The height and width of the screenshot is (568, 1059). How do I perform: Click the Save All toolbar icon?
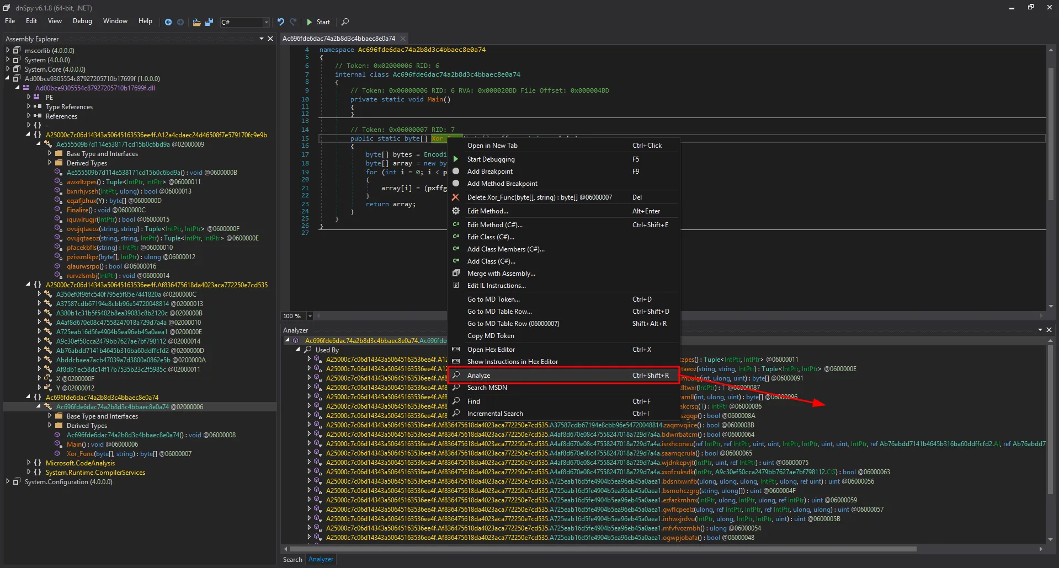209,22
